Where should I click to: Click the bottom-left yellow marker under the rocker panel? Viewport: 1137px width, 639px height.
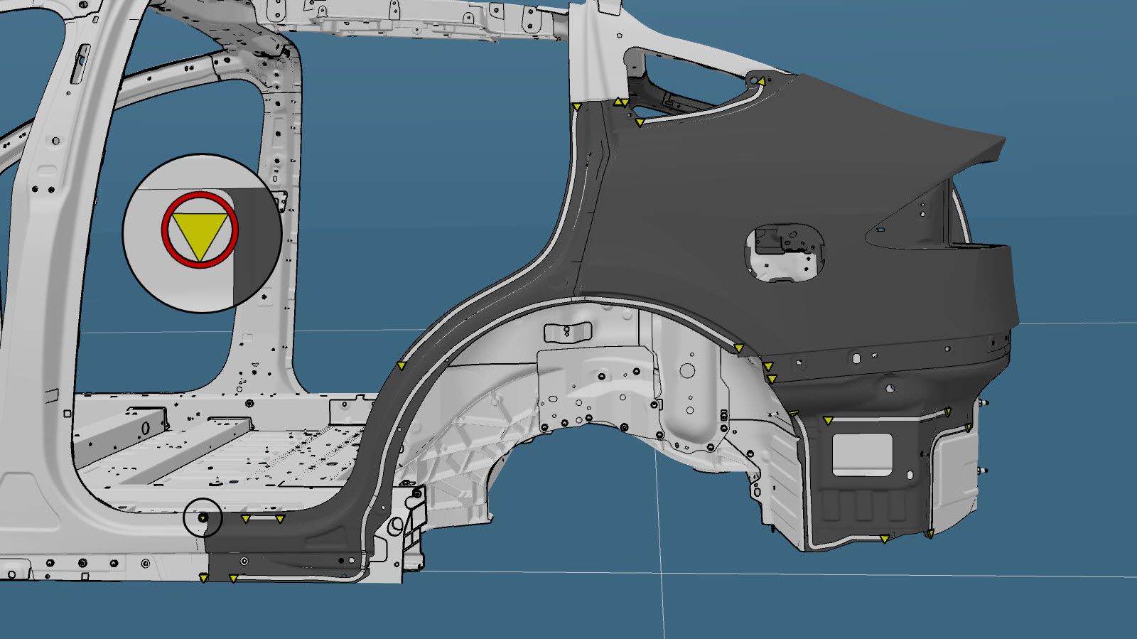[204, 578]
